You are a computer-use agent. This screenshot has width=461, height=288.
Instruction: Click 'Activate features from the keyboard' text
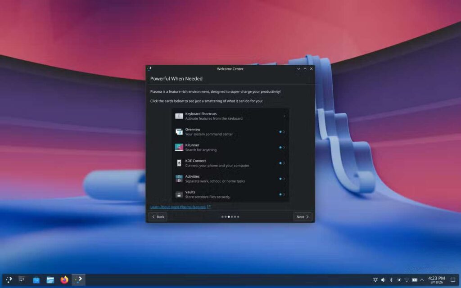214,118
